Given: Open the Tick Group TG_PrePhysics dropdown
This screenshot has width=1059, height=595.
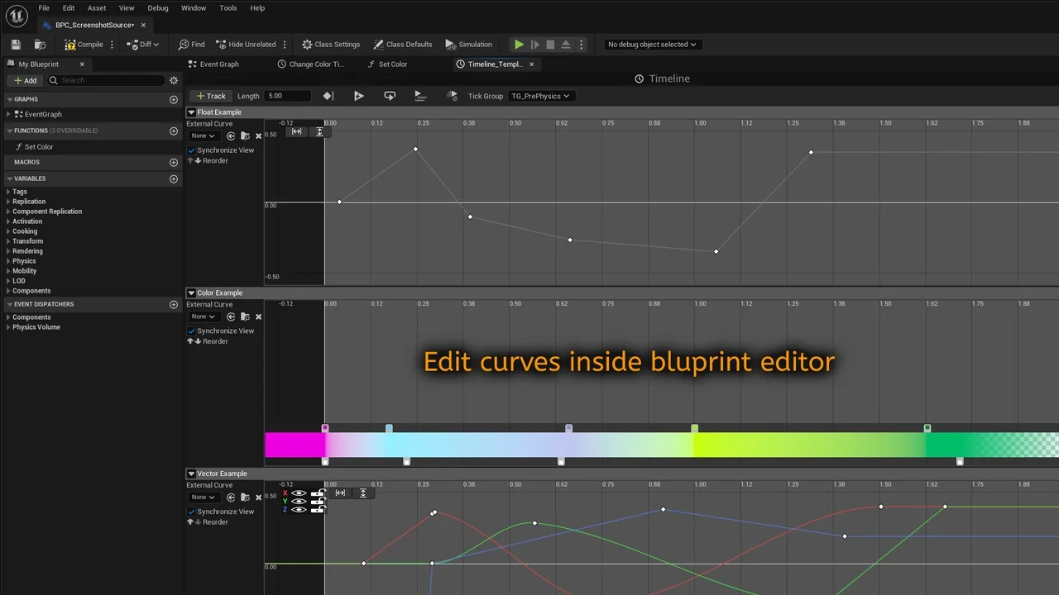Looking at the screenshot, I should (540, 96).
